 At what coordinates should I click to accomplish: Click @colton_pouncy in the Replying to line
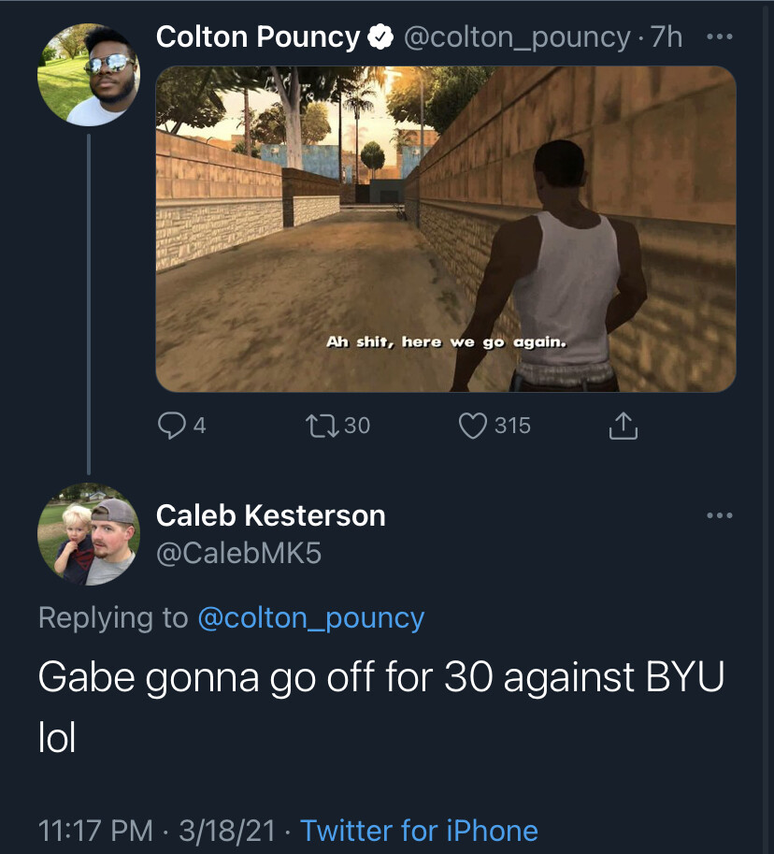coord(311,618)
